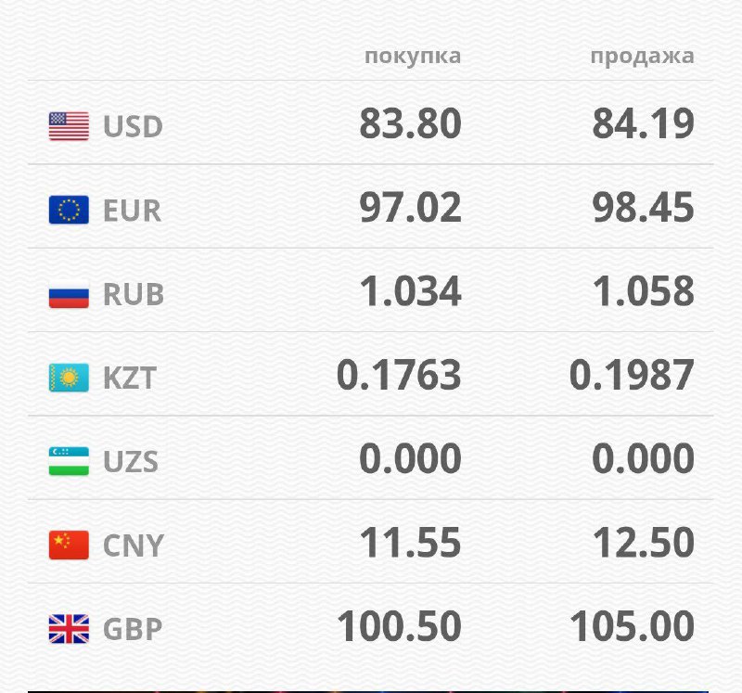742x693 pixels.
Task: Click the United Kingdom flag icon
Action: 69,629
